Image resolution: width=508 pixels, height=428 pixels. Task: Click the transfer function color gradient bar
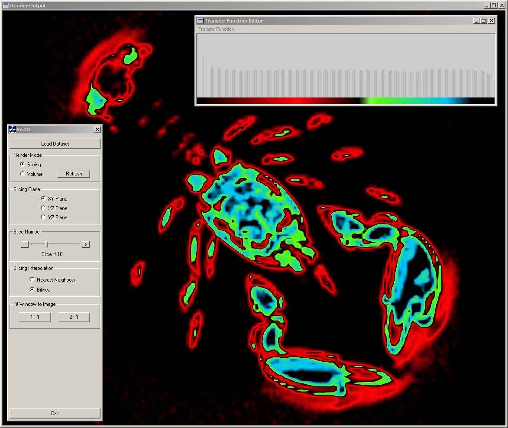345,101
